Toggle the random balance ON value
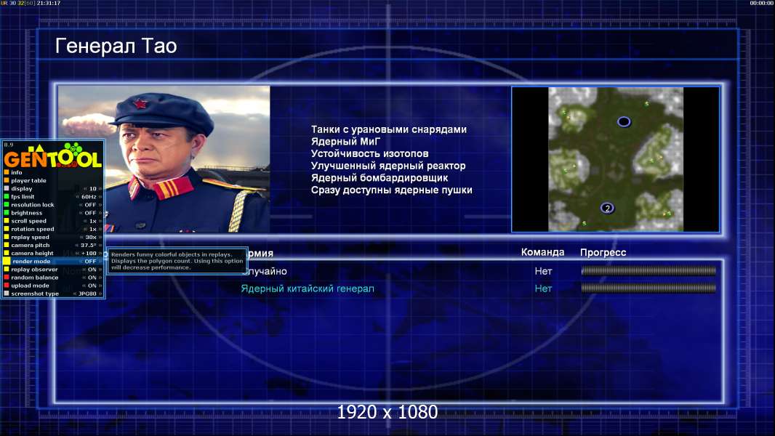 coord(92,278)
